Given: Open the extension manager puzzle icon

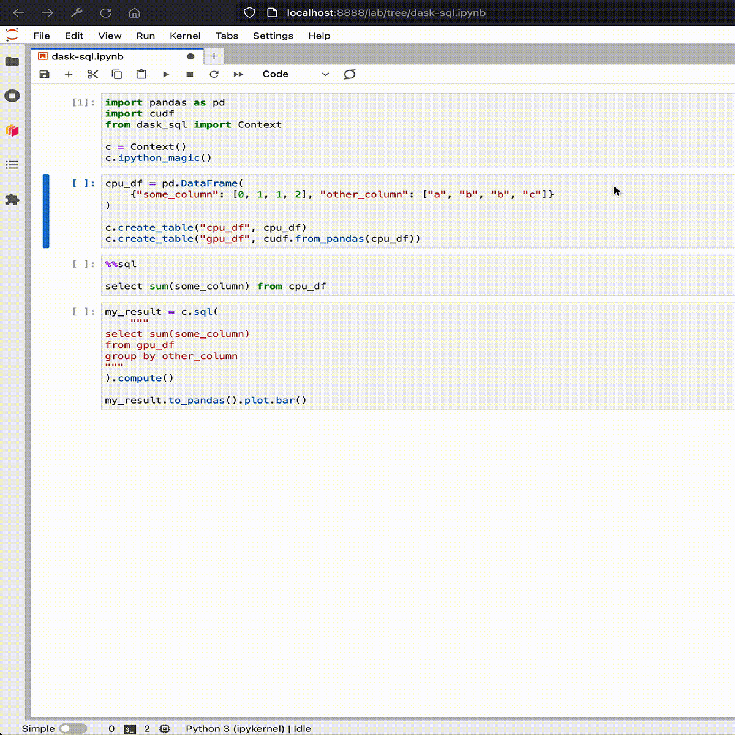Looking at the screenshot, I should point(12,200).
